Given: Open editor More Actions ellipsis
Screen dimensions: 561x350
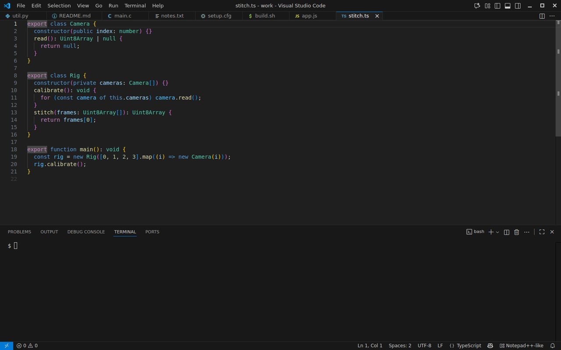Looking at the screenshot, I should pos(552,16).
